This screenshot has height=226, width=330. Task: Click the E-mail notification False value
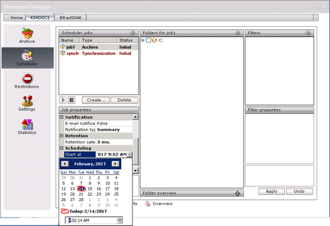point(114,124)
